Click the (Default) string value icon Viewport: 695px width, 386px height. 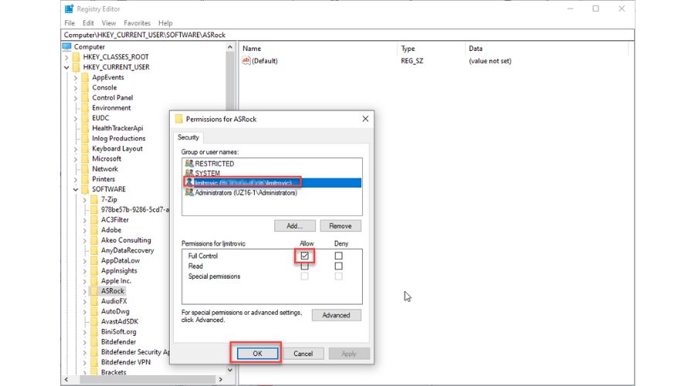(x=246, y=61)
